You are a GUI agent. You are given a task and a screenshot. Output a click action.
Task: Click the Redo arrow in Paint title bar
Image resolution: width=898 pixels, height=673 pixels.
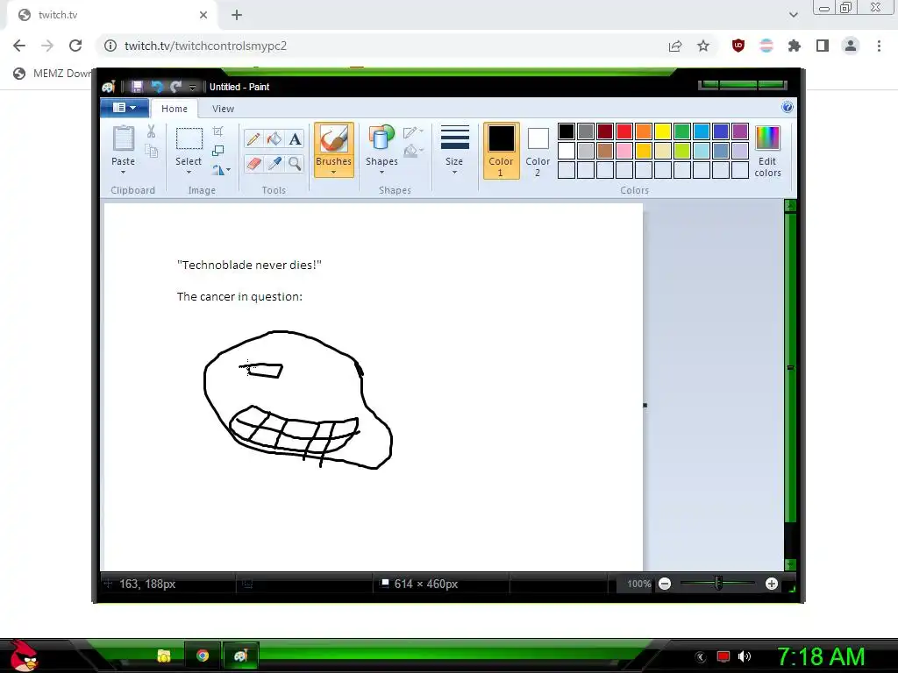tap(175, 87)
